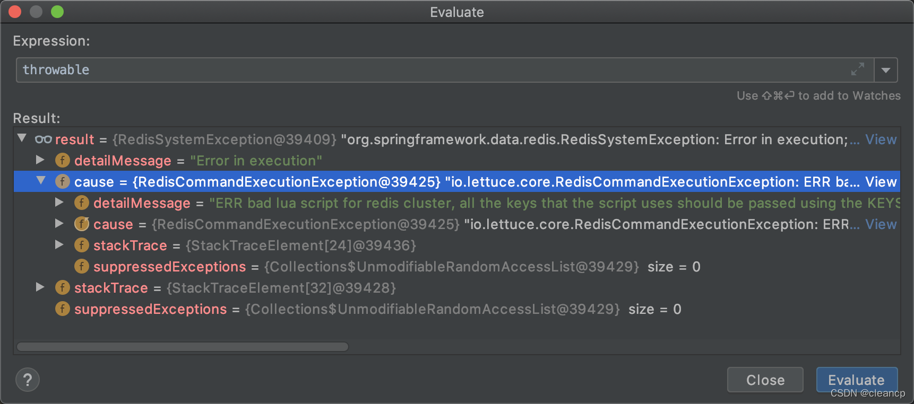This screenshot has height=404, width=914.
Task: Select the {StackTraceElement[24]@39436} value
Action: click(300, 245)
